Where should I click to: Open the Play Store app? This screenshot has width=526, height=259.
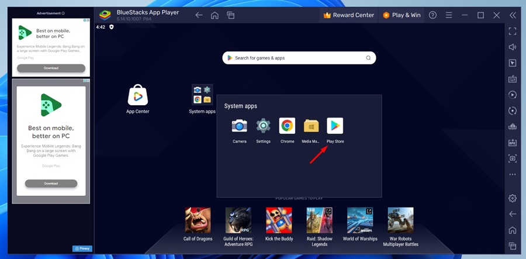335,126
